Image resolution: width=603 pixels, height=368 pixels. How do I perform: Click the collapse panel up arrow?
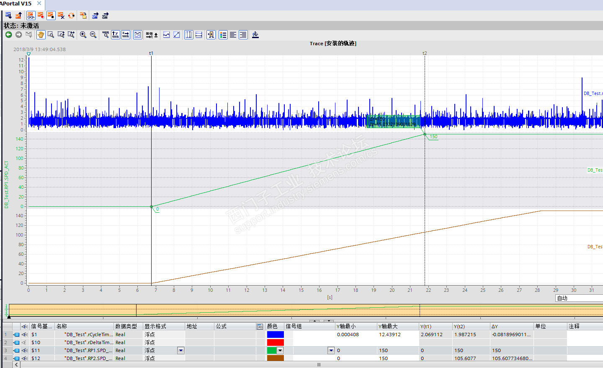tap(314, 321)
